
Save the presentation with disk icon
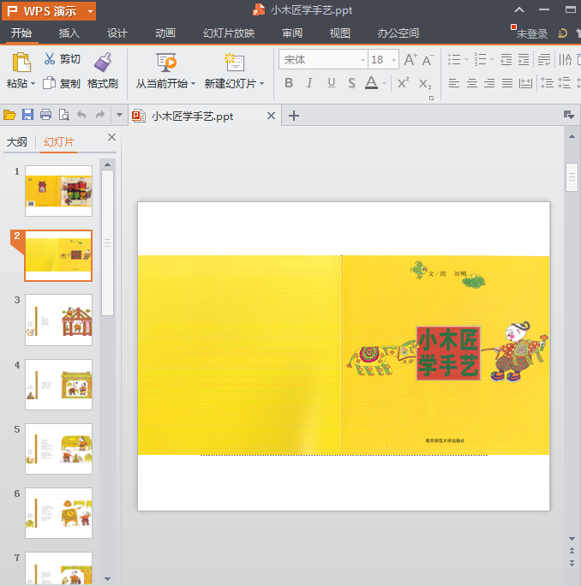[x=27, y=115]
